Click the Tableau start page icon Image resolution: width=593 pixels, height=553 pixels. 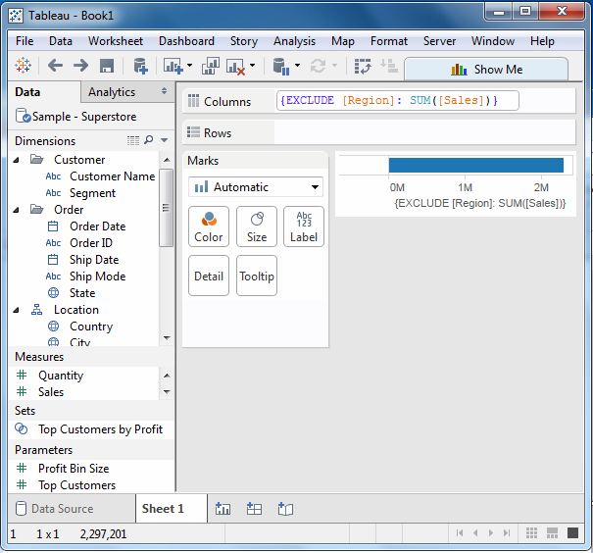(24, 66)
